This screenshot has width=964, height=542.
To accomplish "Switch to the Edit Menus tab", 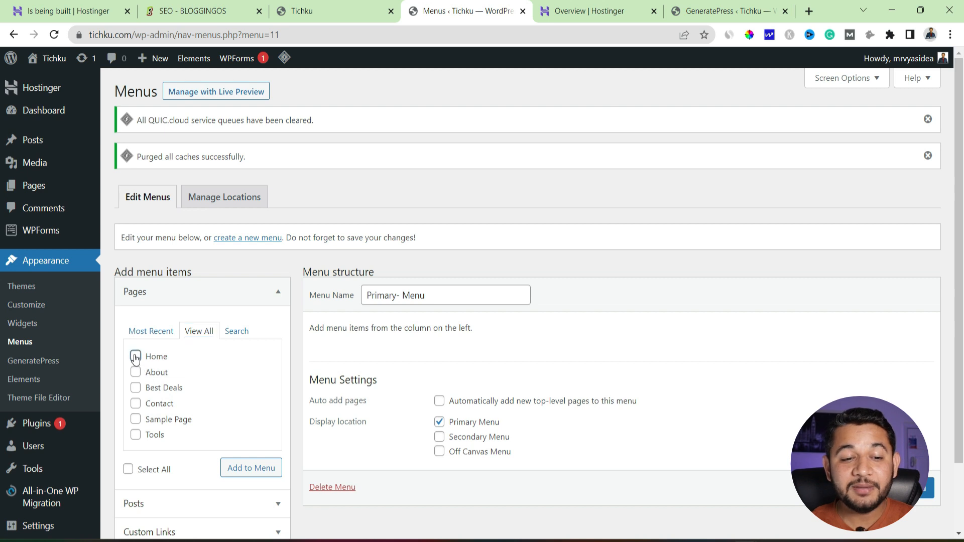I will tap(147, 197).
